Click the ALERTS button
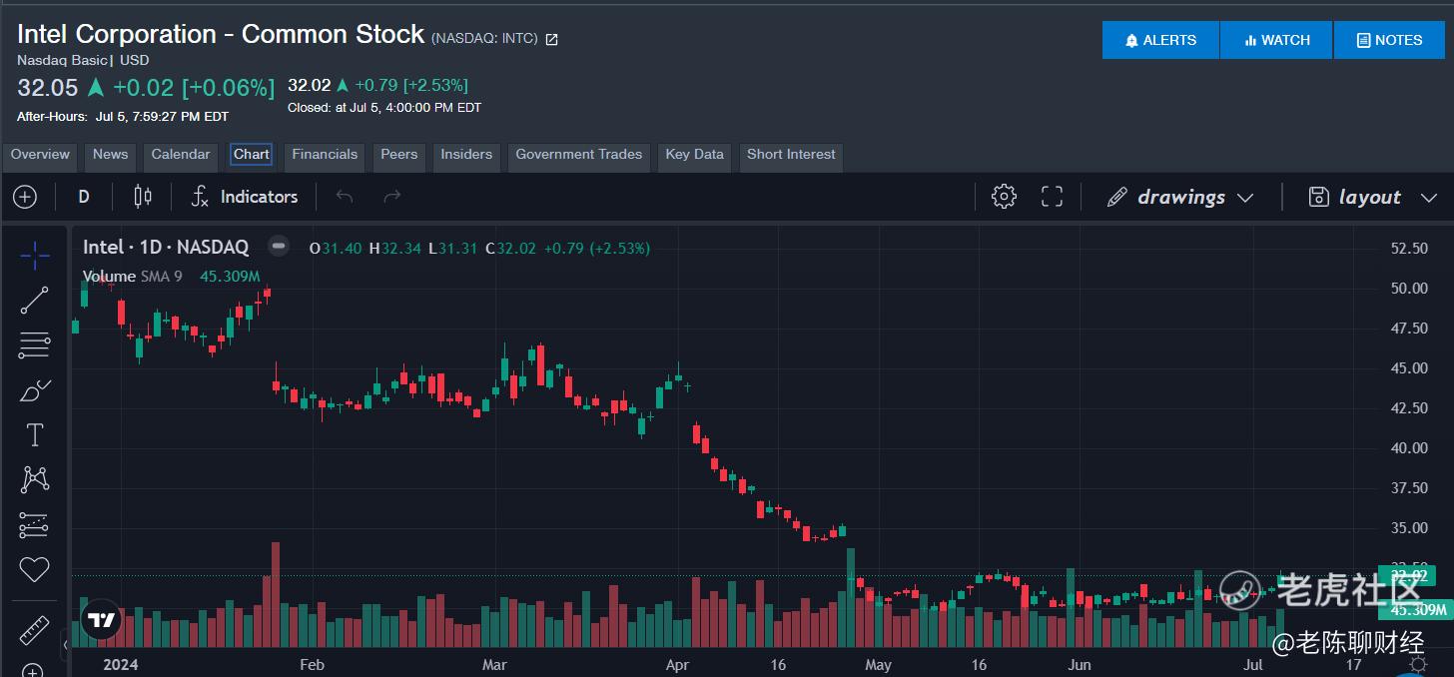The image size is (1454, 677). coord(1160,40)
